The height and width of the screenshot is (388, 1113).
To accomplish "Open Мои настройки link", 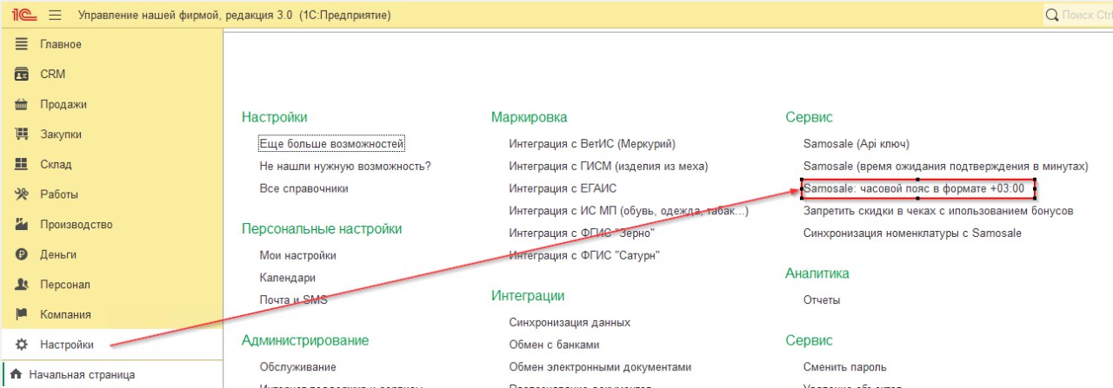I will coord(297,255).
